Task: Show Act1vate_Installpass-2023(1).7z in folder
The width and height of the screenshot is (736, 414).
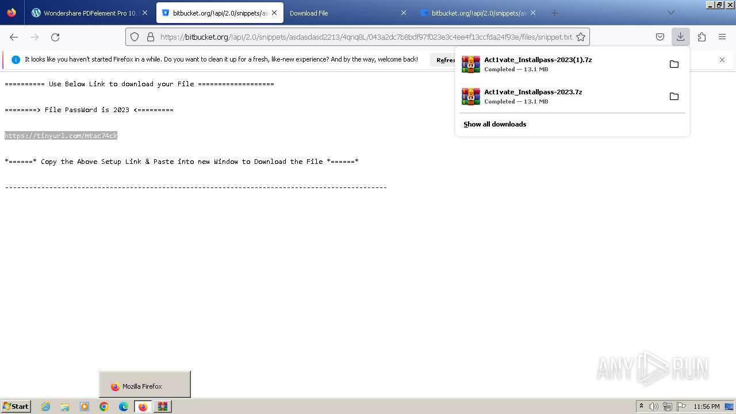Action: (674, 64)
